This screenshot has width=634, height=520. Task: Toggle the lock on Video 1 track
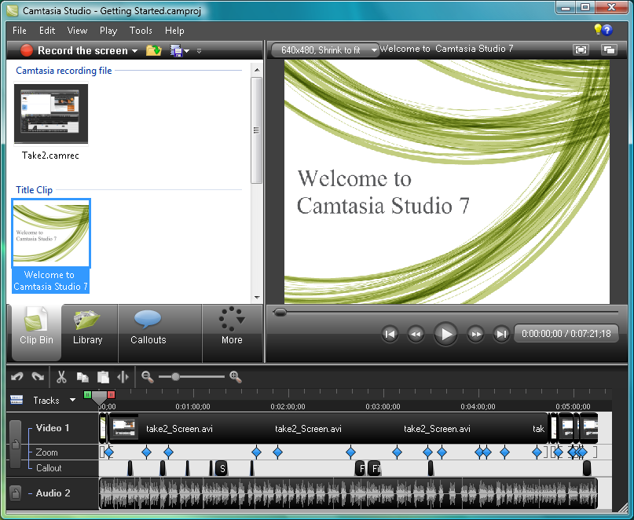(x=16, y=445)
